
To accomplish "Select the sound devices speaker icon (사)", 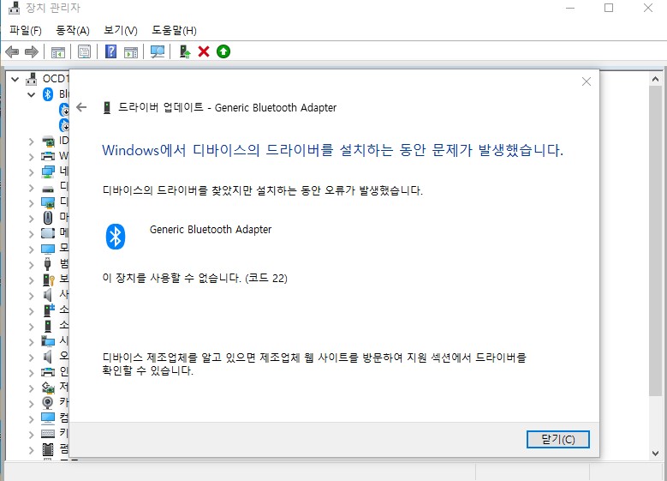I will click(48, 295).
